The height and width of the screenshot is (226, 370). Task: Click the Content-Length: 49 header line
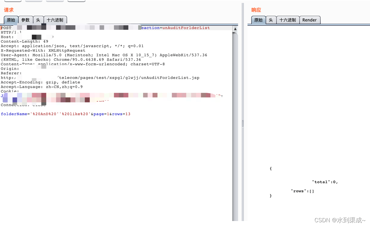[x=24, y=41]
